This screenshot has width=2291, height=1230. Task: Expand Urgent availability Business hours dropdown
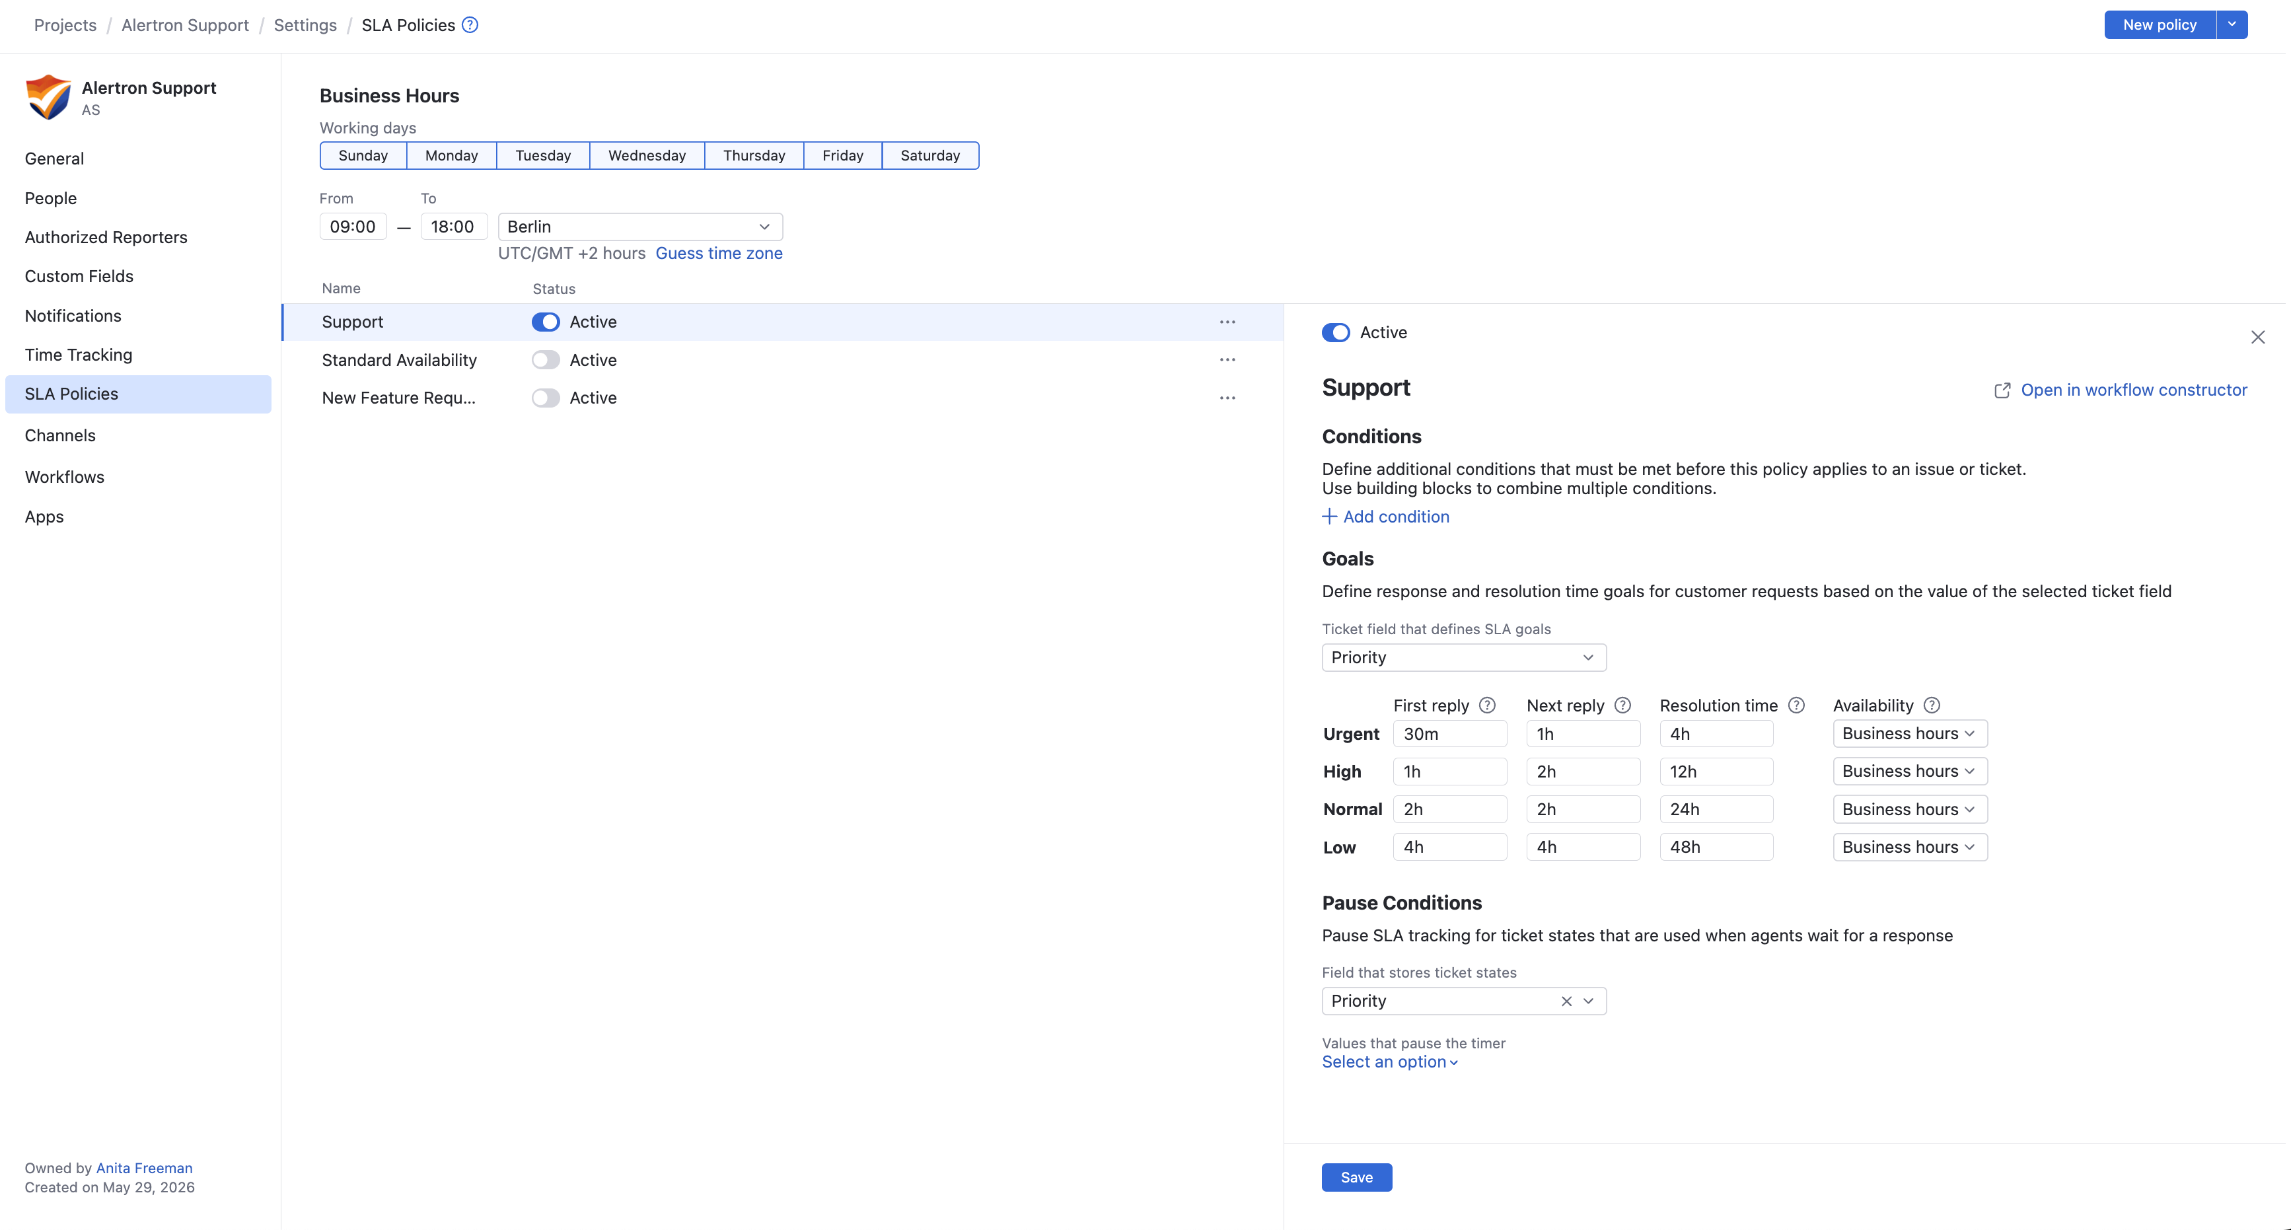click(x=1909, y=734)
